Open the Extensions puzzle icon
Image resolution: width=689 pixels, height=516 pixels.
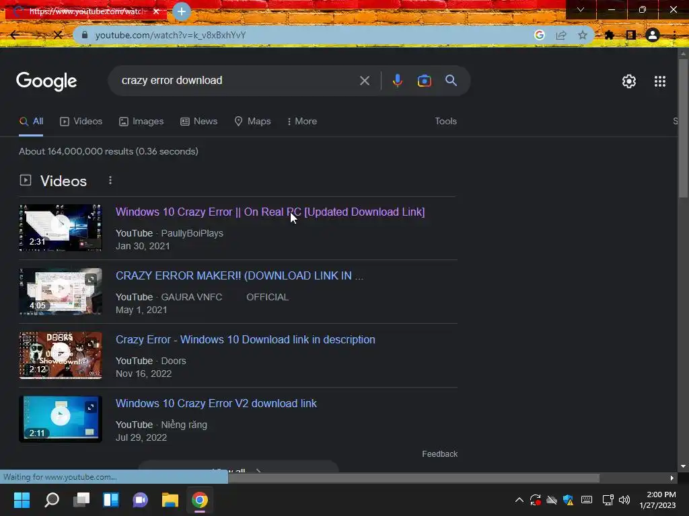point(609,35)
